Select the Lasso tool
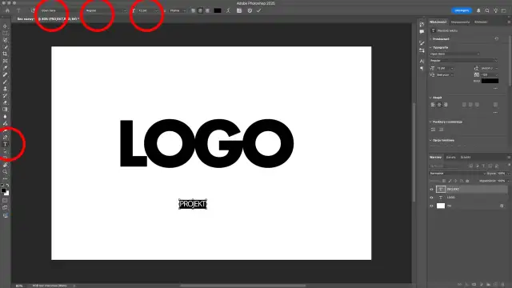Screen dimensions: 512x288 click(x=5, y=40)
